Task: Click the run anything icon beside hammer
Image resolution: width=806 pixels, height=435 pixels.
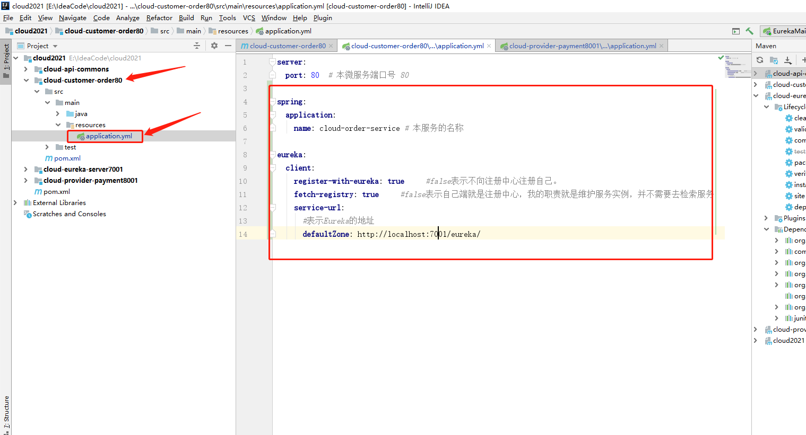Action: (x=736, y=31)
